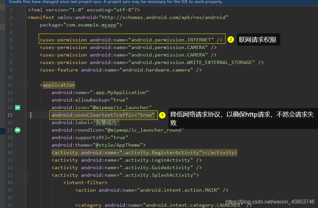Click the android:roundIcon attribute

click(x=118, y=130)
